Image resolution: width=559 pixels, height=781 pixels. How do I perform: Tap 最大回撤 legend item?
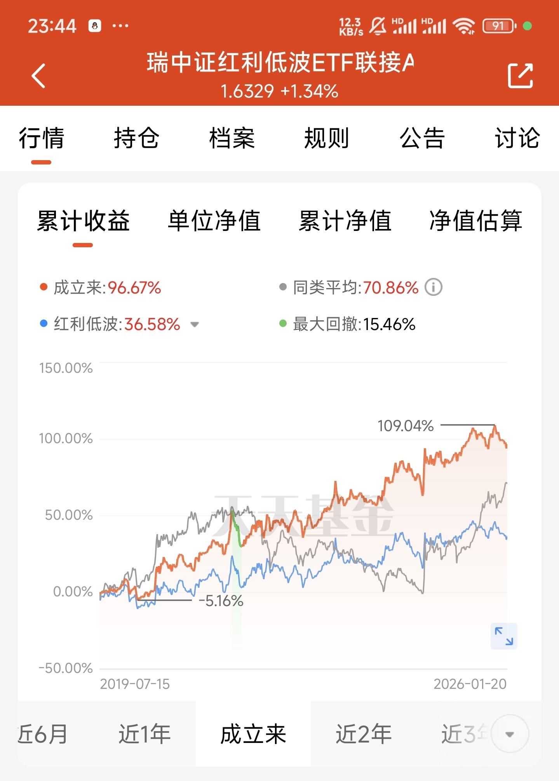coord(348,324)
